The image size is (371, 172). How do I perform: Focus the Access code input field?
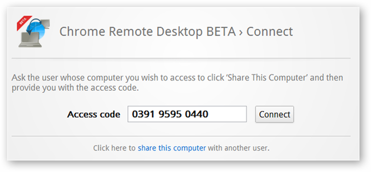point(187,114)
